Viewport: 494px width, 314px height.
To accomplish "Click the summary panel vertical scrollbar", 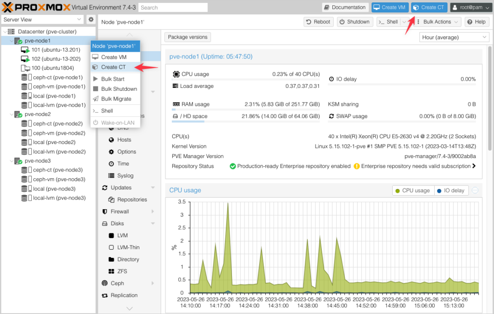I will click(x=490, y=98).
